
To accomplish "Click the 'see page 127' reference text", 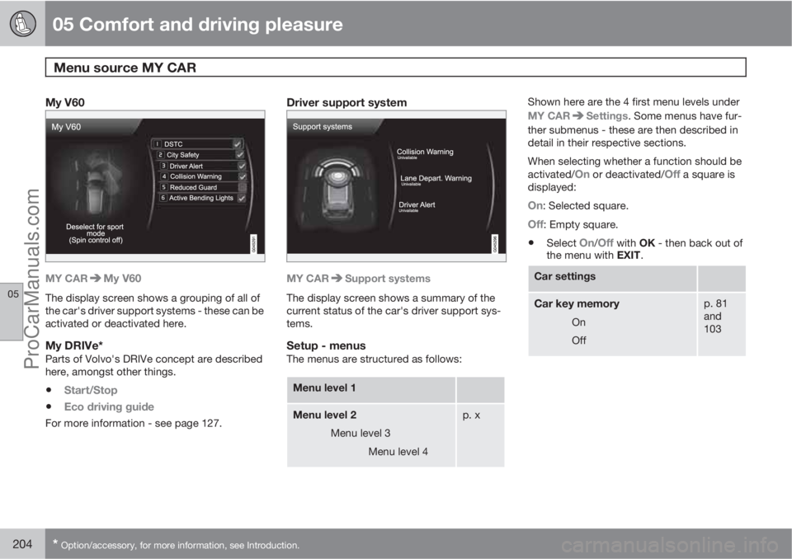I will 187,423.
